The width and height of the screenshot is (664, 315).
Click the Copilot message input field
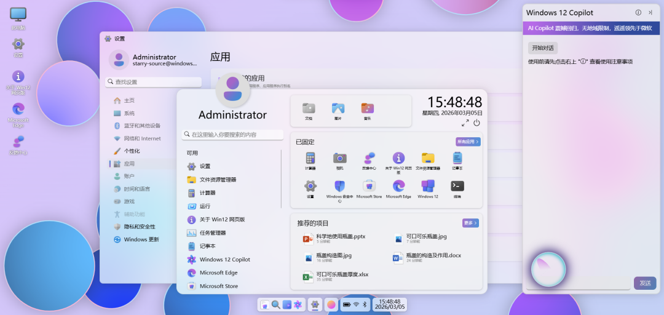tap(578, 283)
